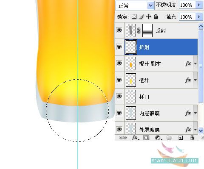The width and height of the screenshot is (204, 169).
Task: Select layer named 杯口
Action: click(144, 97)
